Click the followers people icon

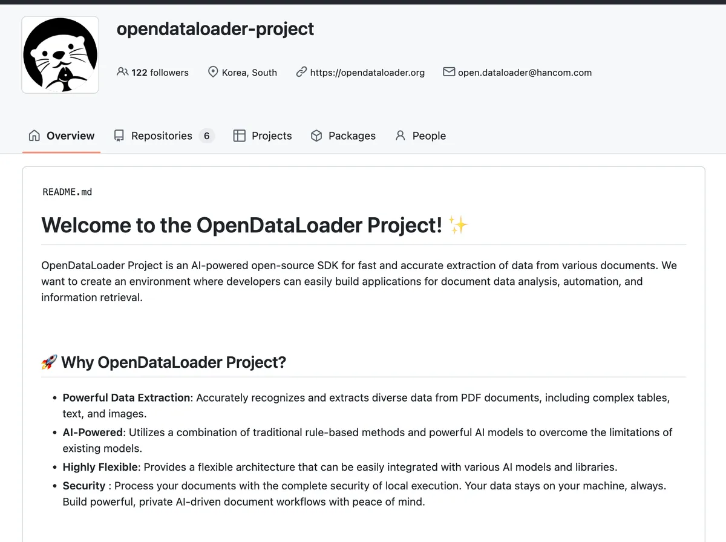[122, 72]
